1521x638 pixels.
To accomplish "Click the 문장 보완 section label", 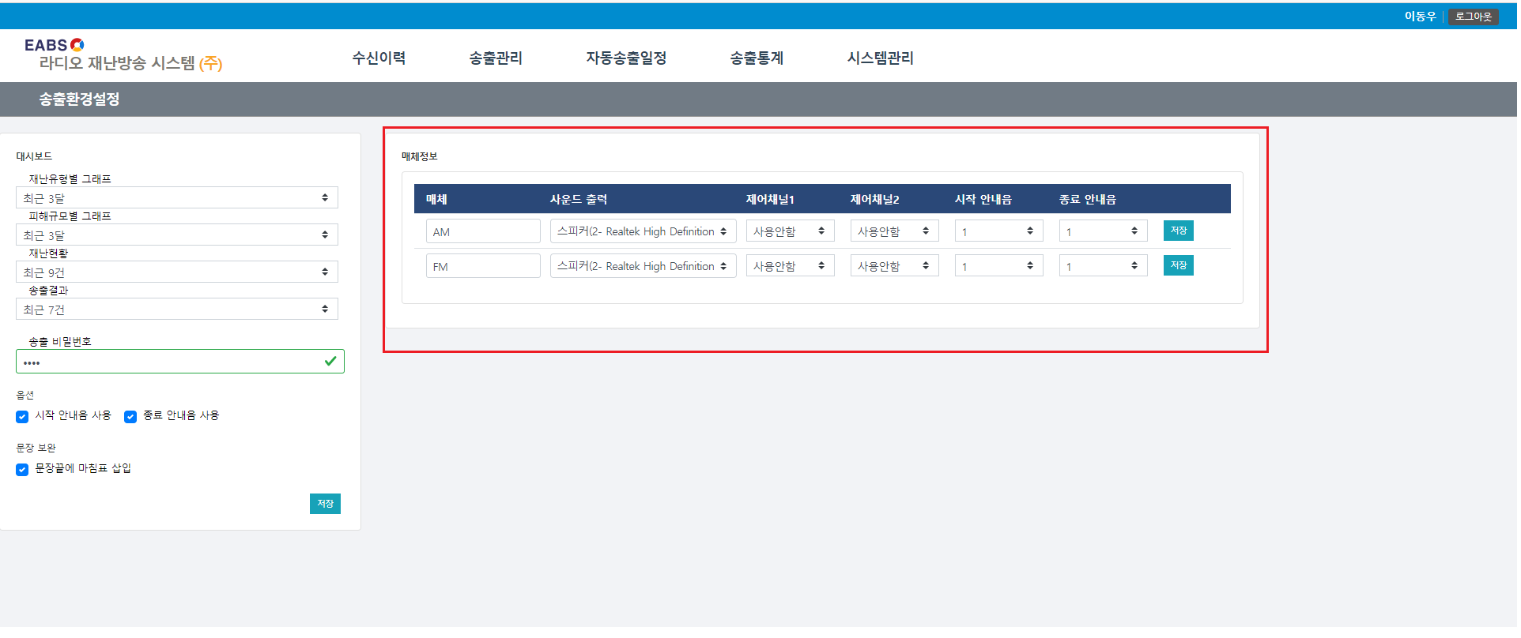I will [36, 448].
